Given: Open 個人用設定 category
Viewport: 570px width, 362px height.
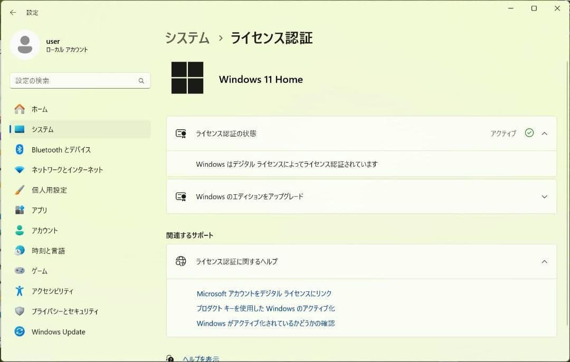Looking at the screenshot, I should [80, 190].
